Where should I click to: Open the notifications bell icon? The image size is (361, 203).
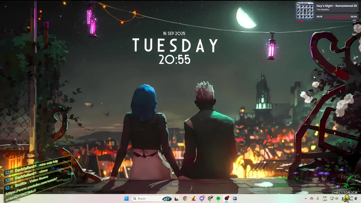356,198
